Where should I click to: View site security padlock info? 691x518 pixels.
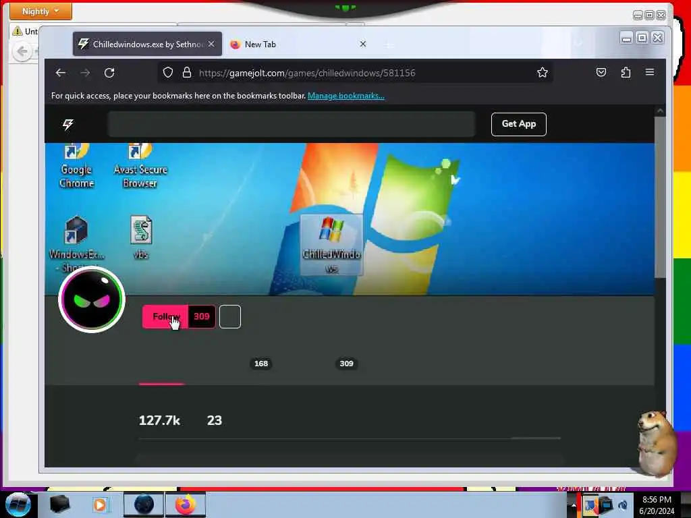[187, 73]
